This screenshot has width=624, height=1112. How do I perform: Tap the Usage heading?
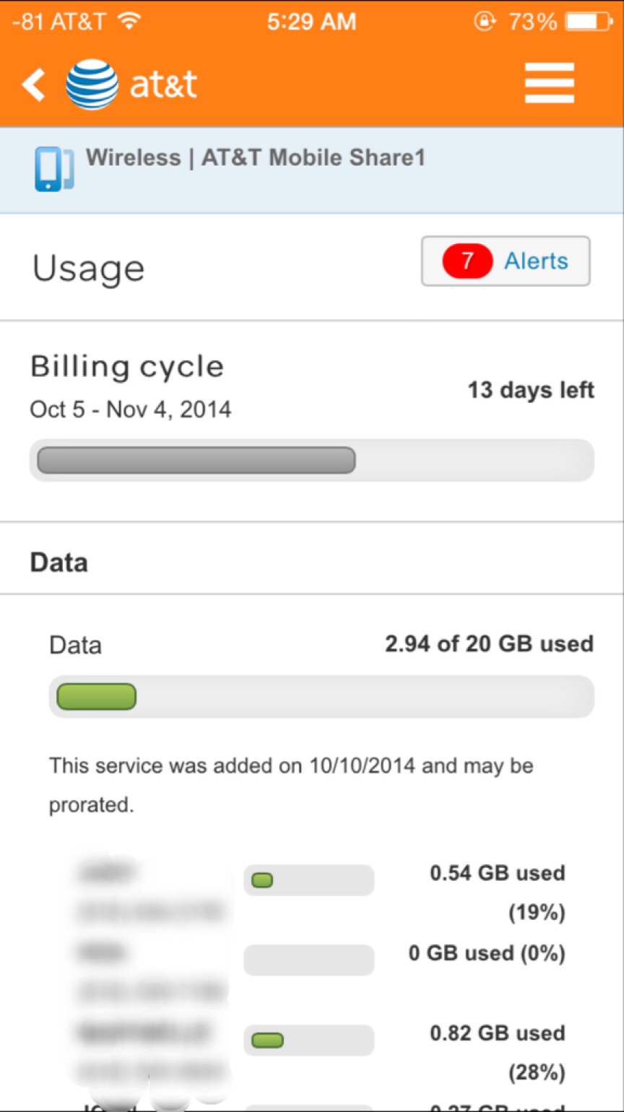point(88,268)
